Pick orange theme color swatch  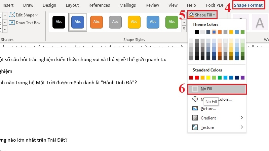220,32
